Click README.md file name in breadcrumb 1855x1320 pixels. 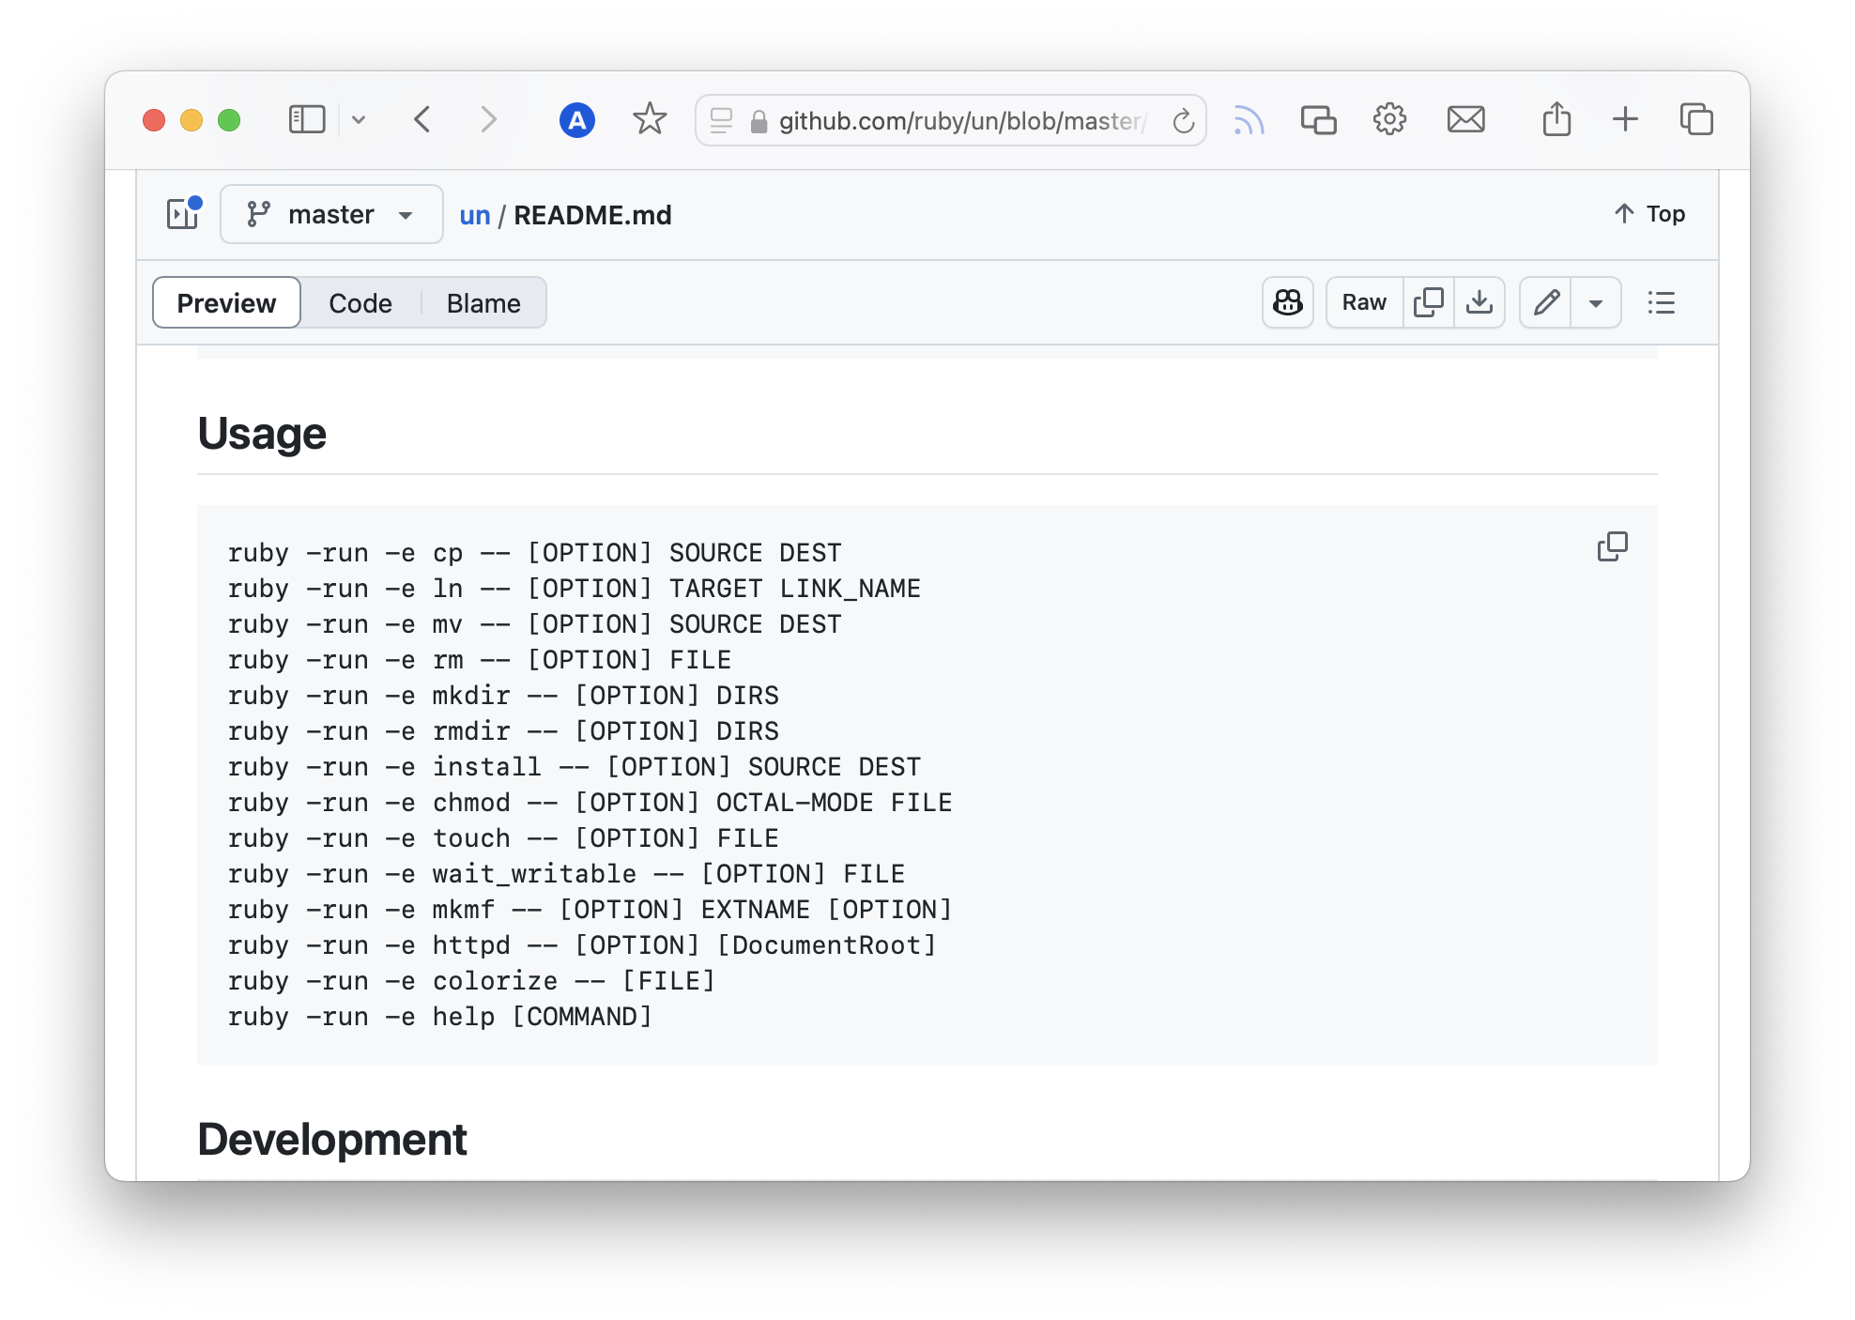tap(592, 215)
